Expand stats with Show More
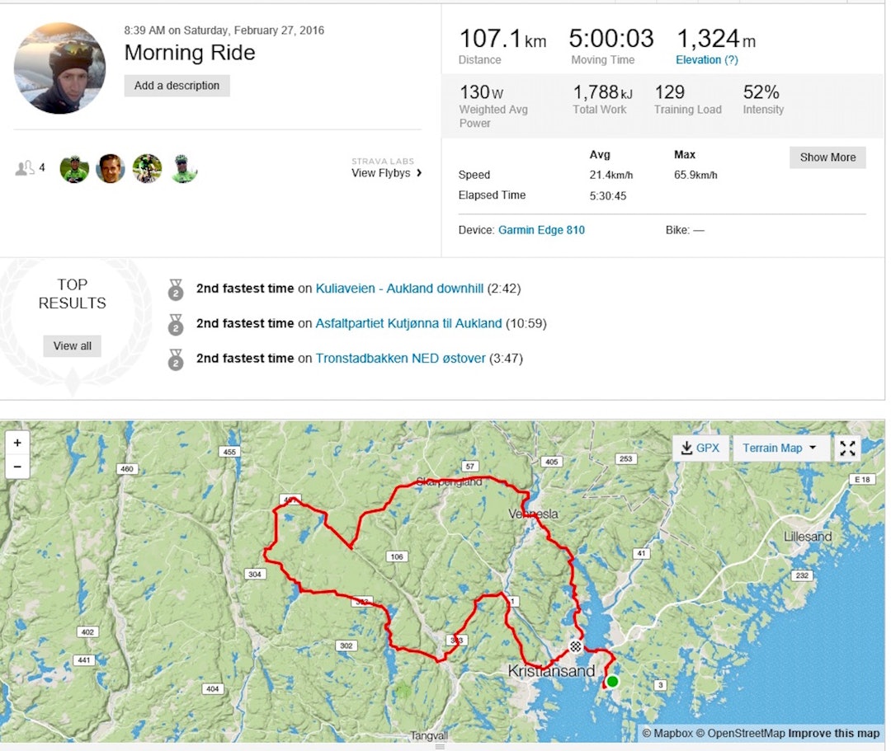Viewport: 891px width, 751px height. pos(827,157)
